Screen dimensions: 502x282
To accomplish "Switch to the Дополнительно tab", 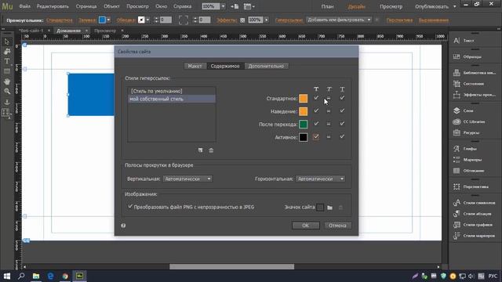I will pos(266,66).
